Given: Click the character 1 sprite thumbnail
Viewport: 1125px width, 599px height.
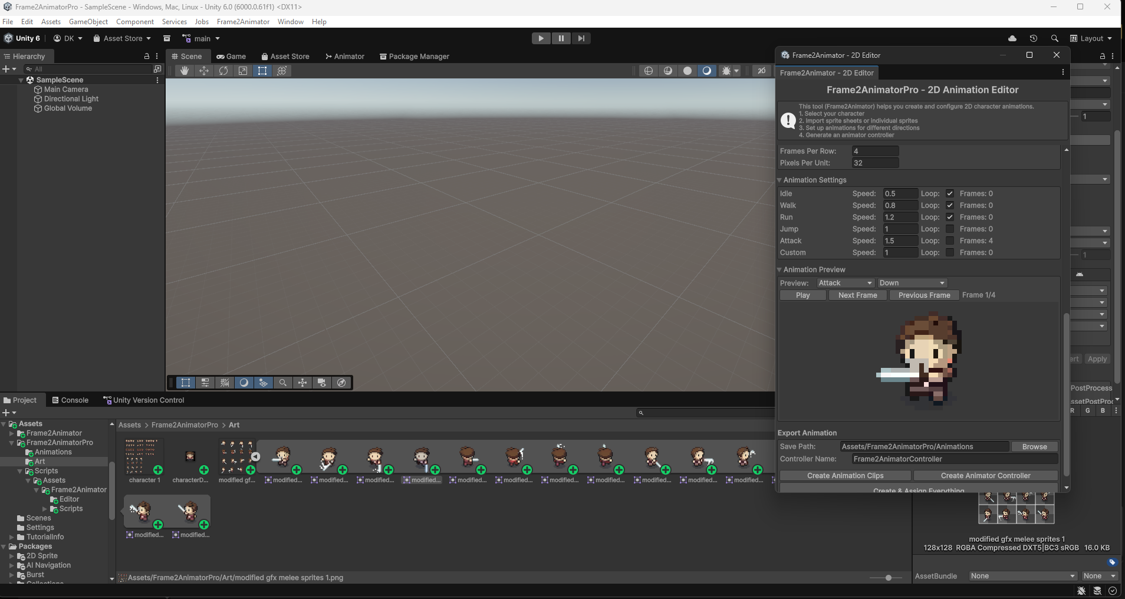Looking at the screenshot, I should click(144, 456).
